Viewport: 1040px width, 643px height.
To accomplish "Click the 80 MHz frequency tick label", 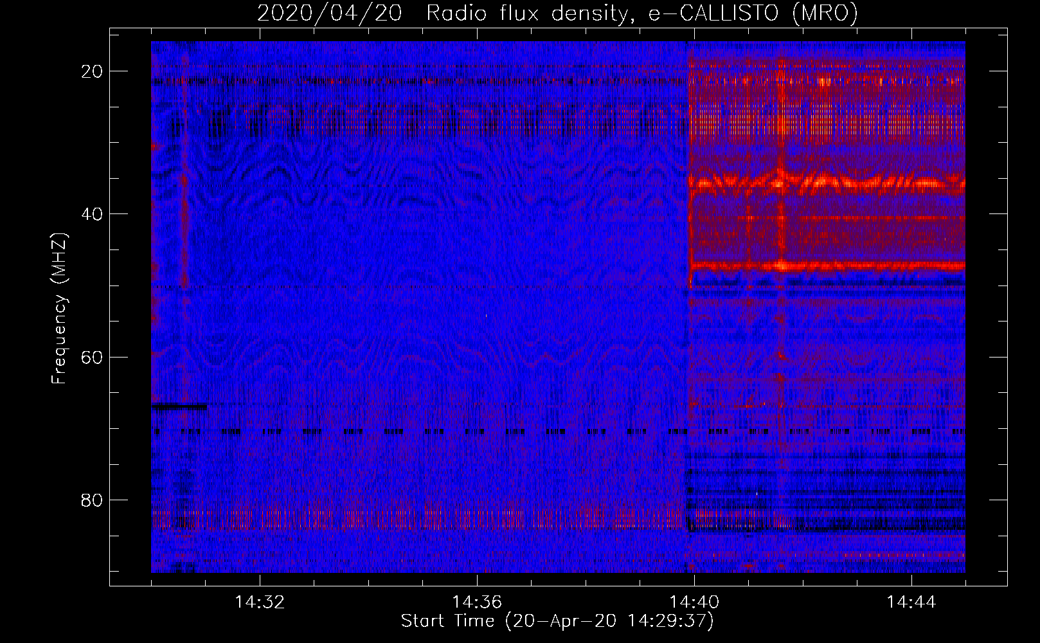I will (x=92, y=500).
